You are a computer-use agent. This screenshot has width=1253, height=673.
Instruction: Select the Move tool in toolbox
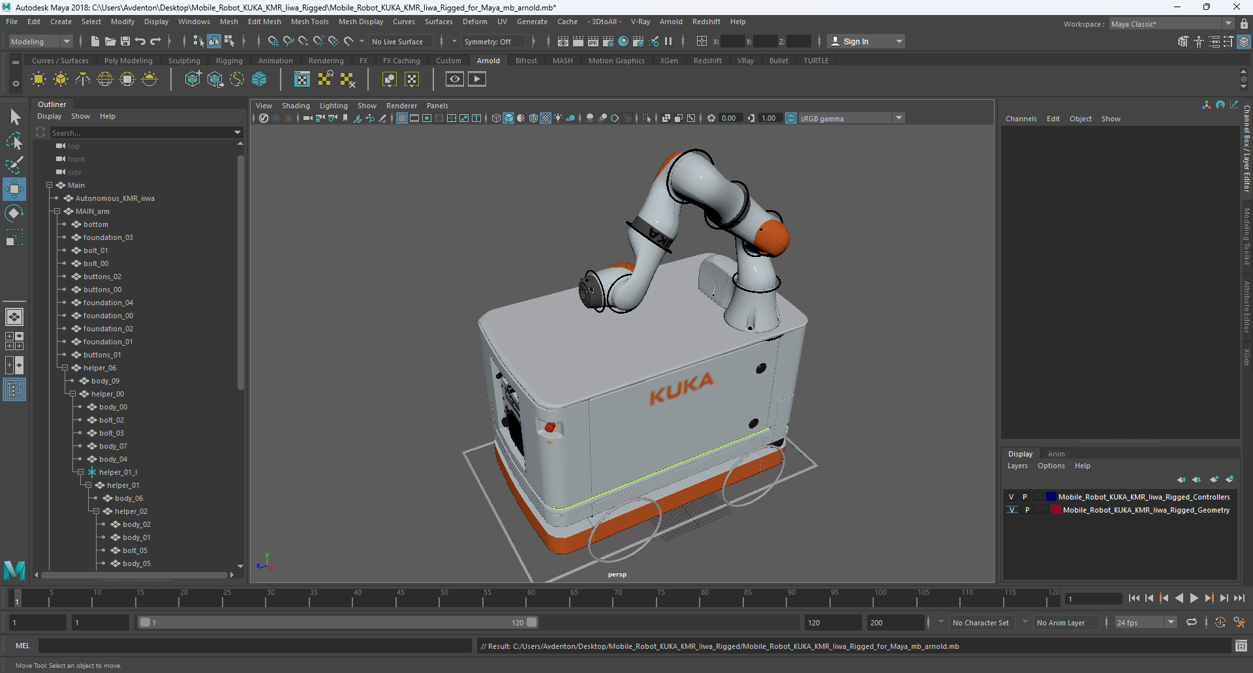[x=14, y=189]
